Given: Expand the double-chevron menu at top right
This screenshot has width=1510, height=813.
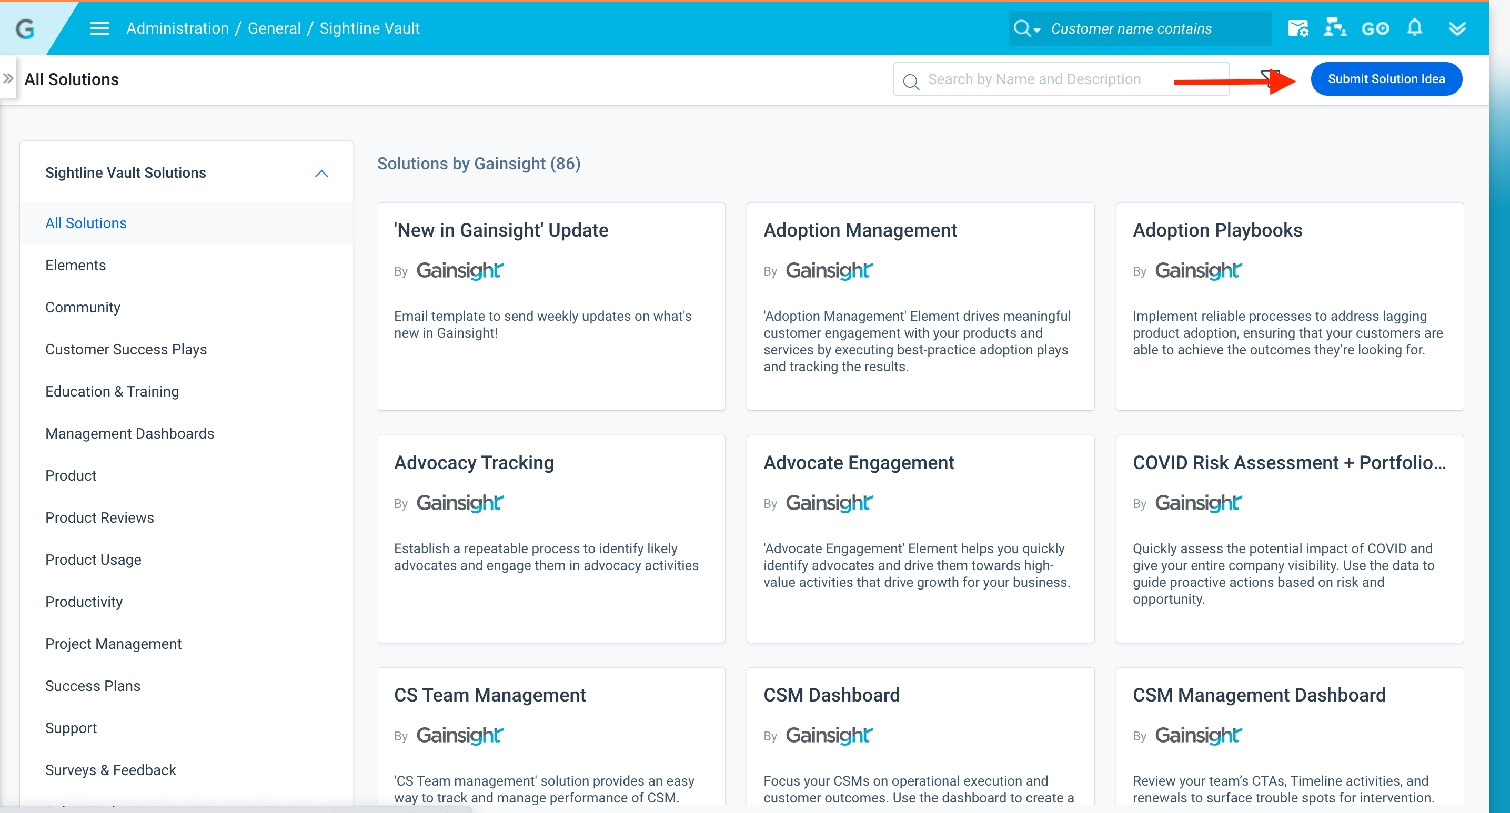Looking at the screenshot, I should click(x=1457, y=28).
